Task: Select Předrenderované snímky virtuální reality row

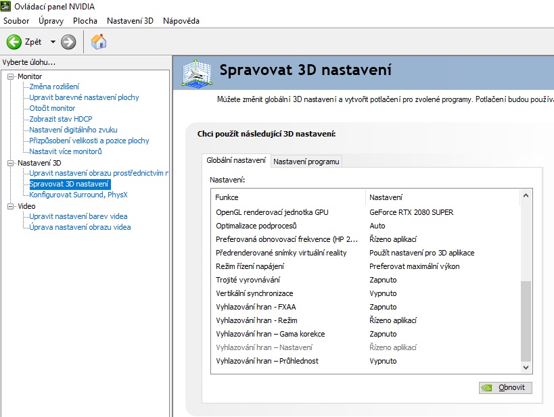Action: [366, 253]
